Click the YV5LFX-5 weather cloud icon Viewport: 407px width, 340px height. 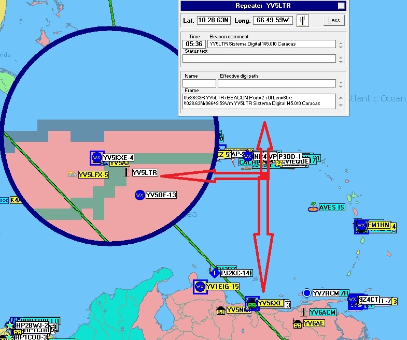coord(72,174)
